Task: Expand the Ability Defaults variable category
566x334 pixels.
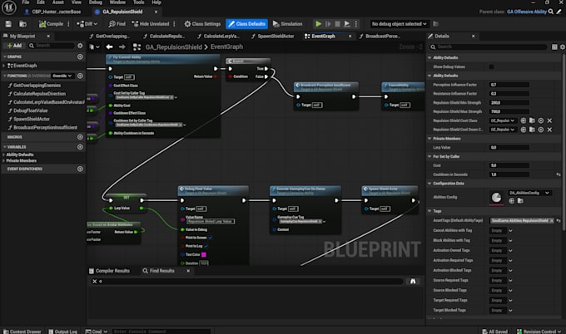Action: pyautogui.click(x=3, y=155)
